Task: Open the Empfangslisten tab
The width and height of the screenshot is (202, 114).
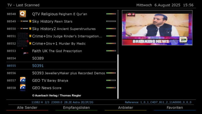Action: click(76, 108)
